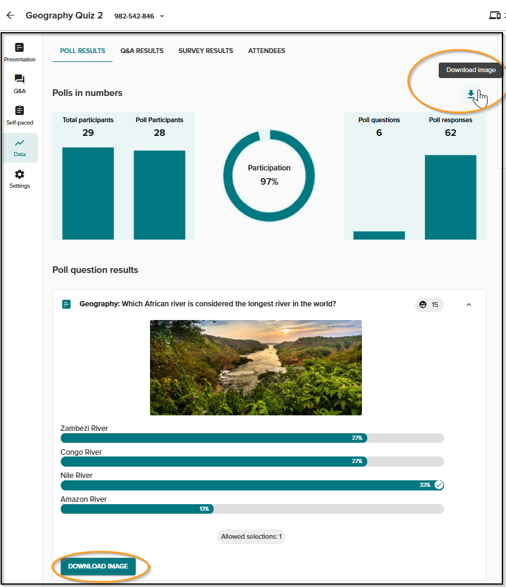
Task: Open the Self-paced sidebar section
Action: click(x=20, y=115)
